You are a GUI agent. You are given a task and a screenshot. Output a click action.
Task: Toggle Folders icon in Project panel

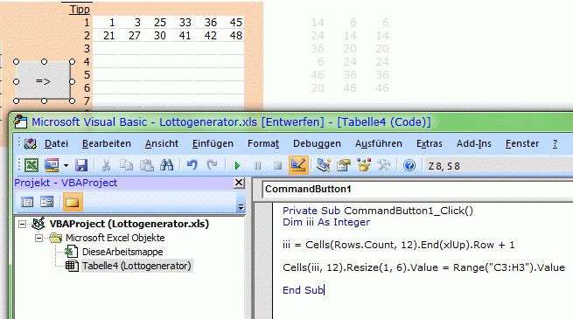(x=73, y=202)
